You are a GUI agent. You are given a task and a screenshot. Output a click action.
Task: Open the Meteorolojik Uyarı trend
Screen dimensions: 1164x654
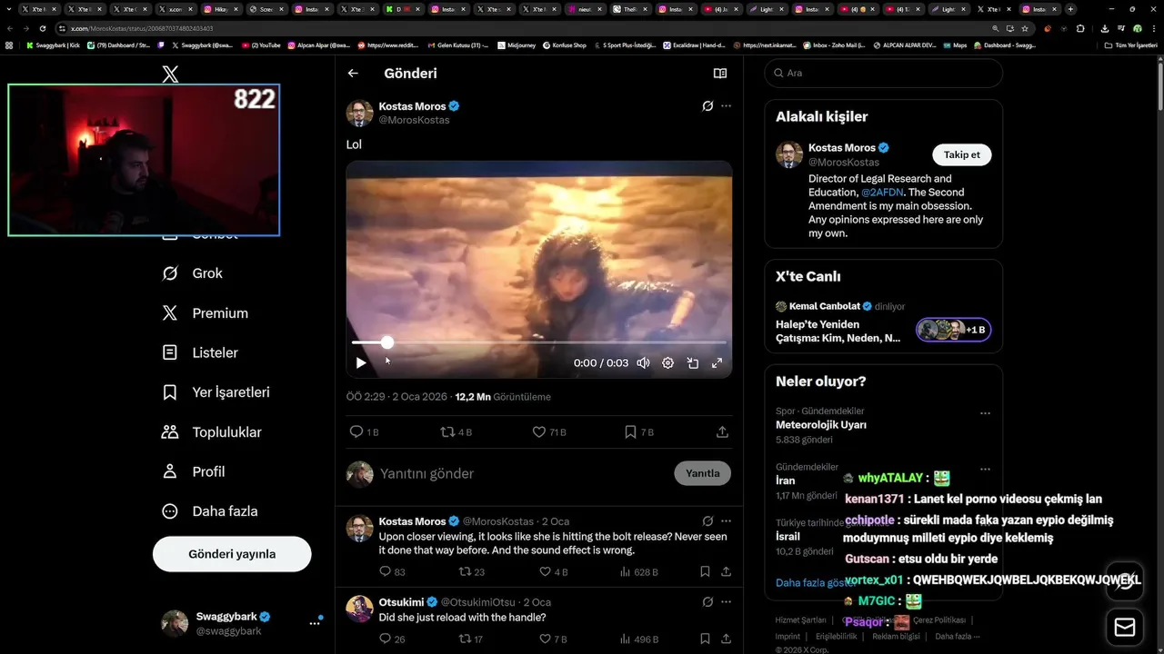[x=821, y=425]
